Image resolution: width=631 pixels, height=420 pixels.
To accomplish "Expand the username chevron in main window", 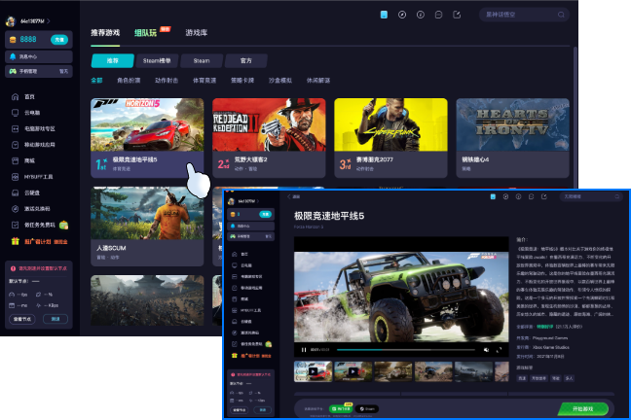I will 49,21.
